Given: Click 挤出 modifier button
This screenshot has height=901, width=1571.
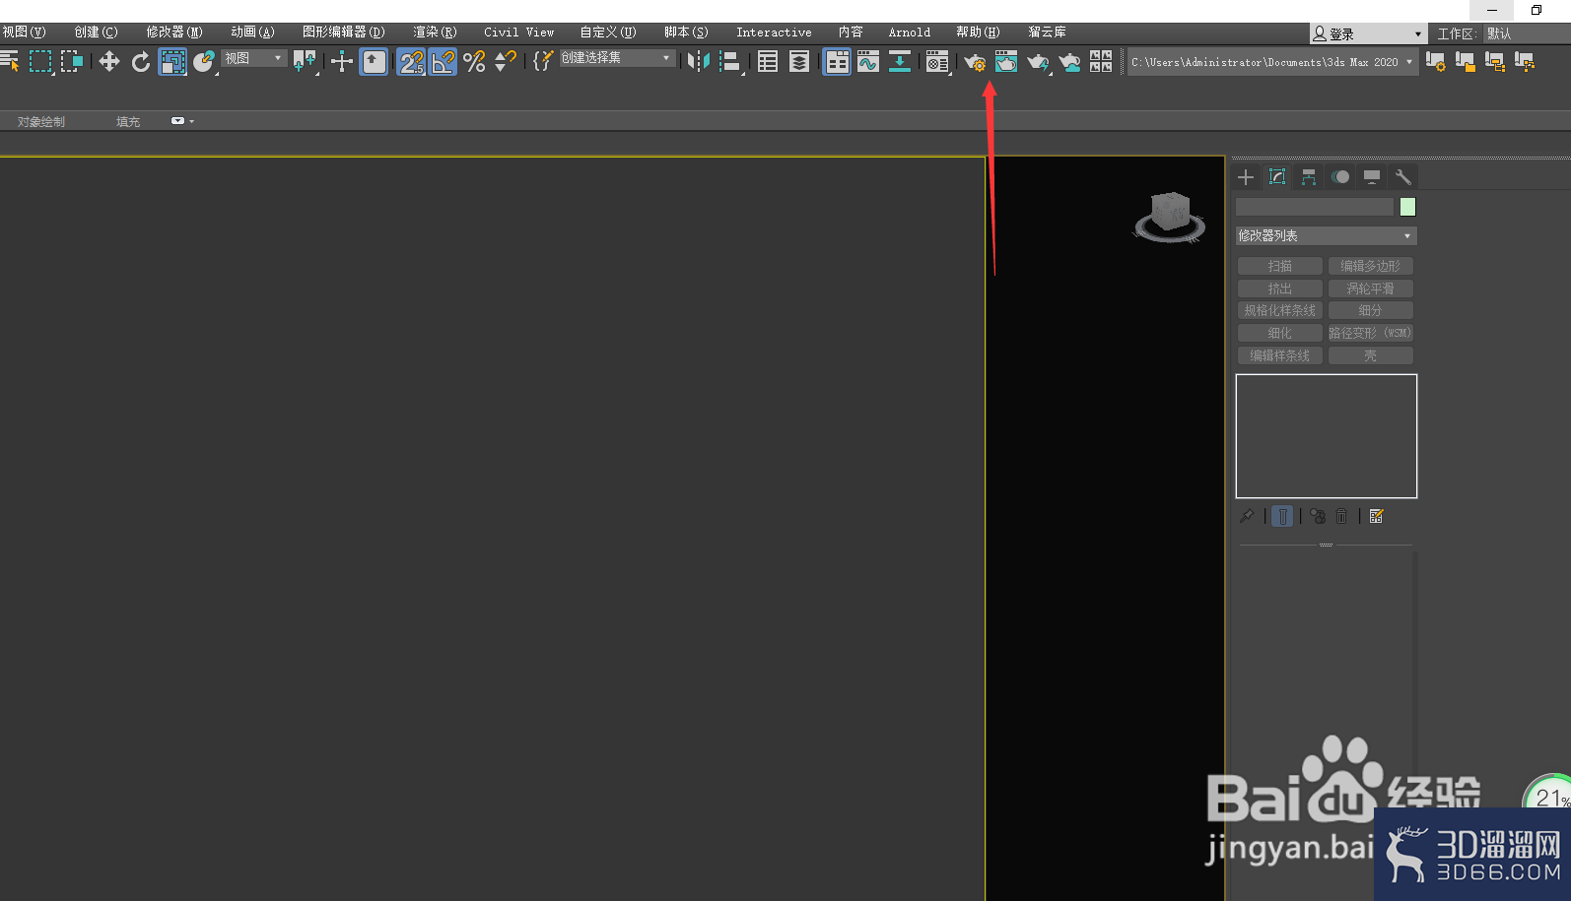Looking at the screenshot, I should (x=1280, y=289).
